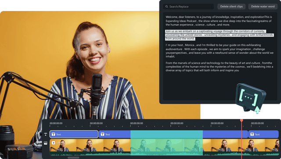The height and width of the screenshot is (159, 281).
Task: Click the T icon on second Text clip
Action: coord(102,134)
